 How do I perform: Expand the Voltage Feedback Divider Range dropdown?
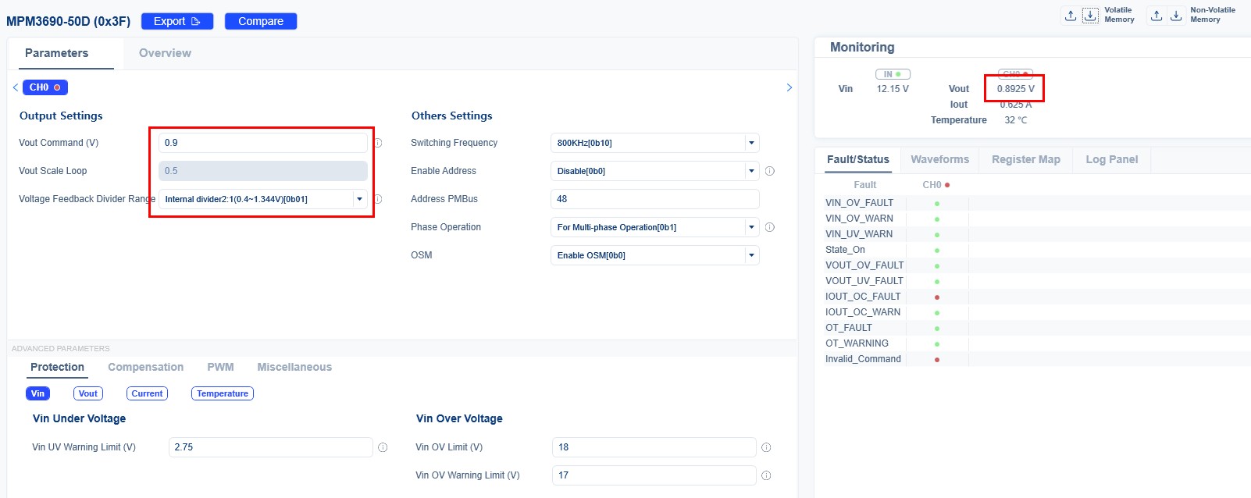pyautogui.click(x=359, y=199)
